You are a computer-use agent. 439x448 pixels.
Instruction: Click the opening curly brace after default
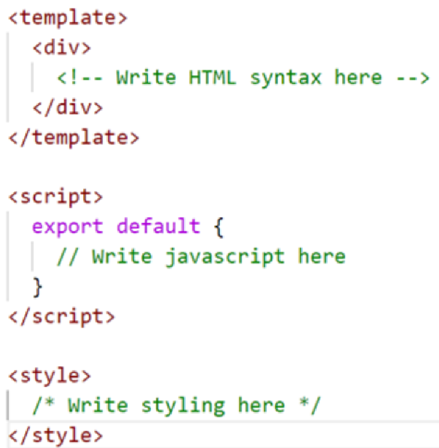219,227
